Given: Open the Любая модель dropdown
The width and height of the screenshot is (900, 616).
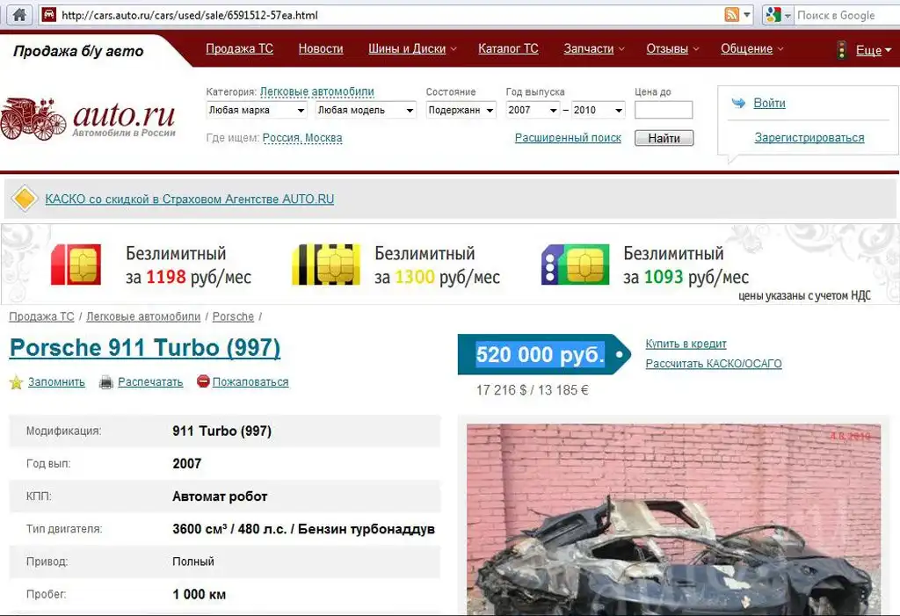Looking at the screenshot, I should [366, 111].
